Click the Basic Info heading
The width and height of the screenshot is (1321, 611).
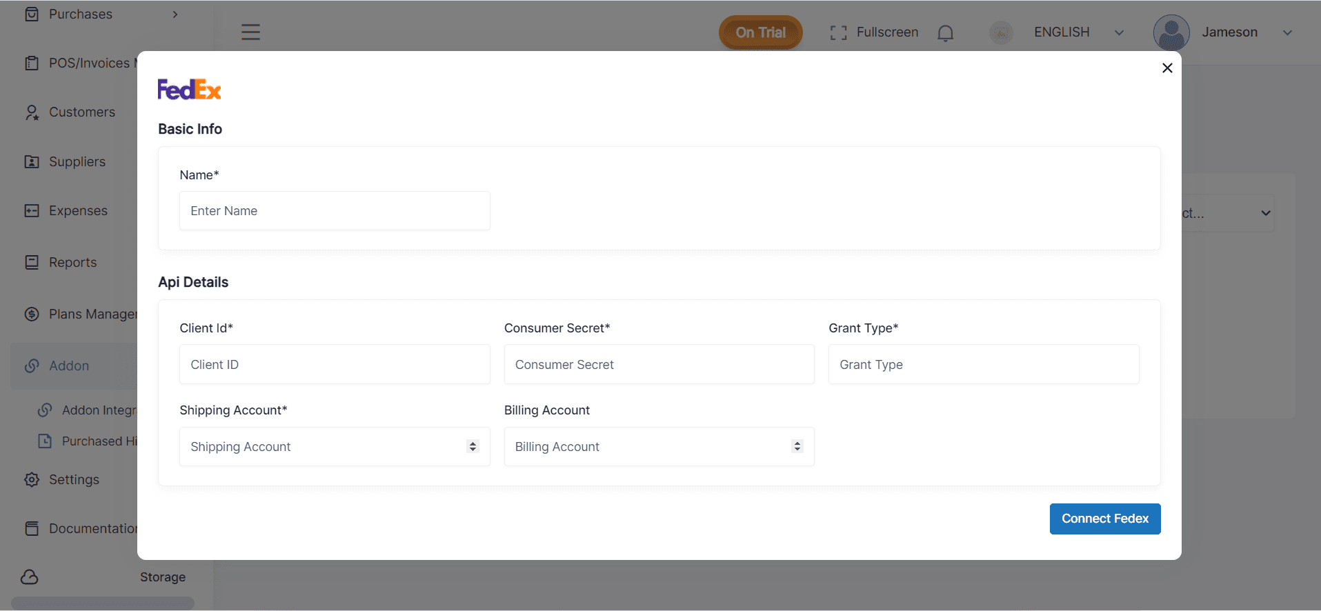tap(190, 129)
